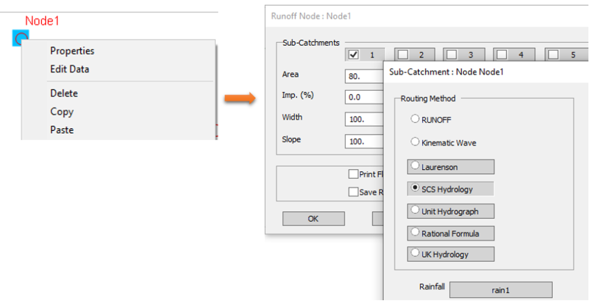Select the RUNOFF routing method
Viewport: 589px width, 302px height.
[x=415, y=120]
